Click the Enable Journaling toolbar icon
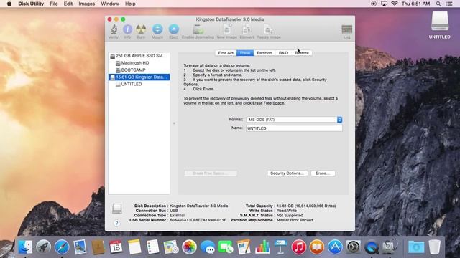This screenshot has width=460, height=258. 198,32
